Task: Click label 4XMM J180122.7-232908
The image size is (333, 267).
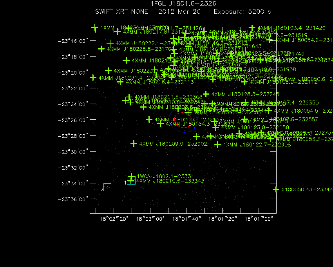Action: [257, 144]
